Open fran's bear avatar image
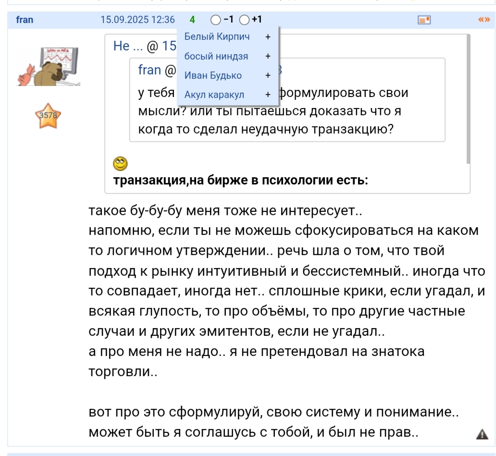496x456 pixels. 49,67
